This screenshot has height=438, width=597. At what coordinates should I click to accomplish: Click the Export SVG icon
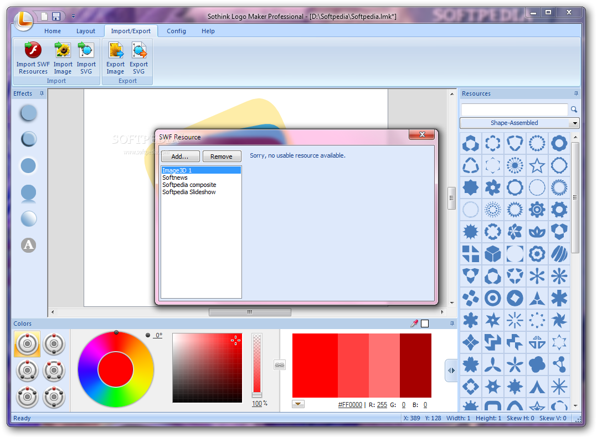[x=138, y=58]
